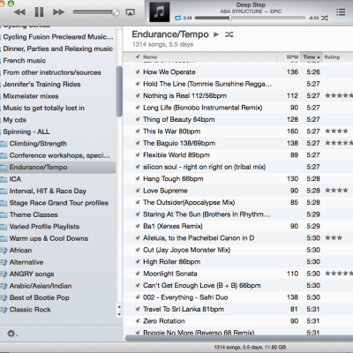Screen dimensions: 353x353
Task: Select the French music playlist
Action: click(x=25, y=61)
